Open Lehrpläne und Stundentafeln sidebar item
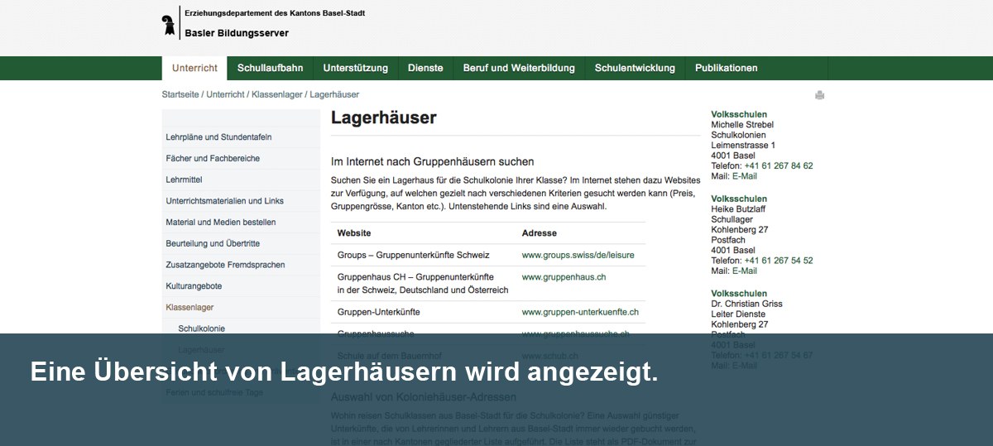 [218, 137]
